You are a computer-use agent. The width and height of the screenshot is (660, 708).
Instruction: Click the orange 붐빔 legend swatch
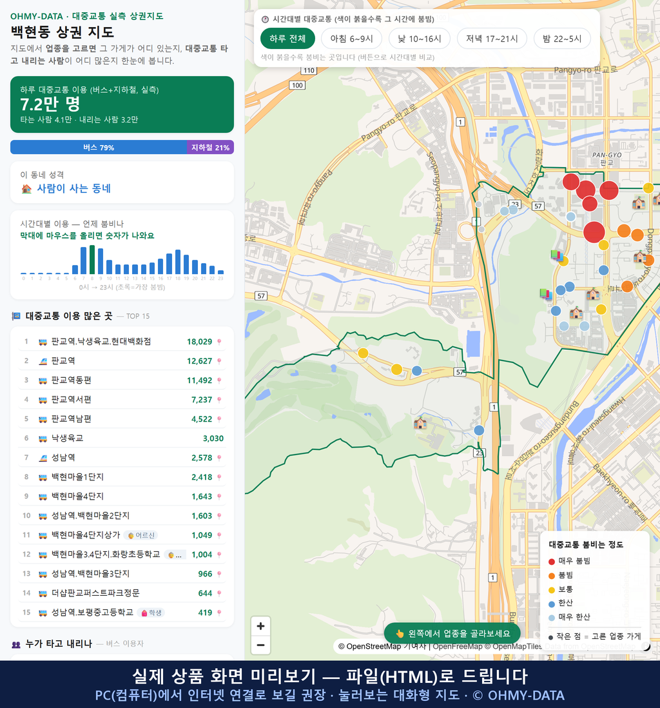pyautogui.click(x=551, y=576)
